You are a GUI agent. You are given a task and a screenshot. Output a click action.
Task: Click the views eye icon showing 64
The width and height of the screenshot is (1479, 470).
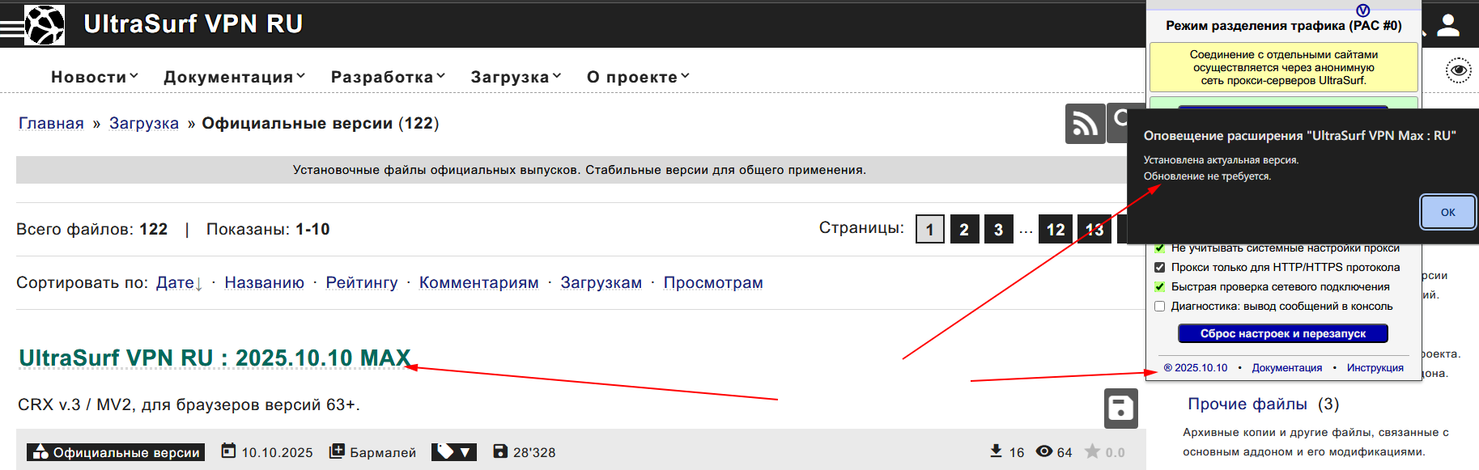(x=1044, y=451)
